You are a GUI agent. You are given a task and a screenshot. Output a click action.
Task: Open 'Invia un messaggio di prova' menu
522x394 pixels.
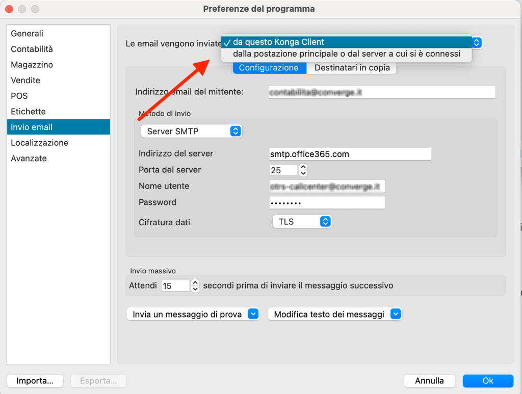193,314
